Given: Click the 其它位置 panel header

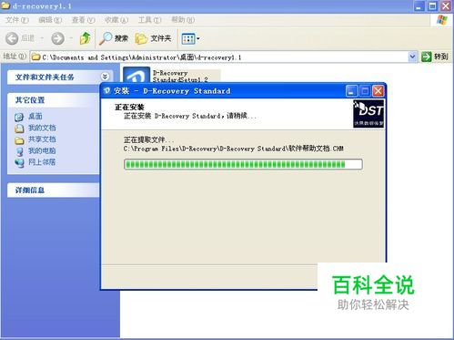Looking at the screenshot, I should coord(54,100).
